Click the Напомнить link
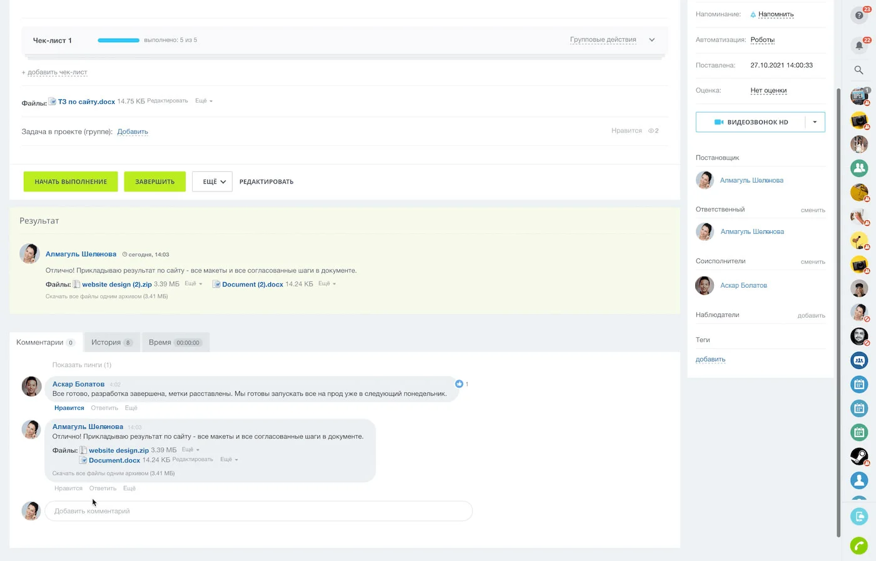This screenshot has height=561, width=876. (x=776, y=14)
